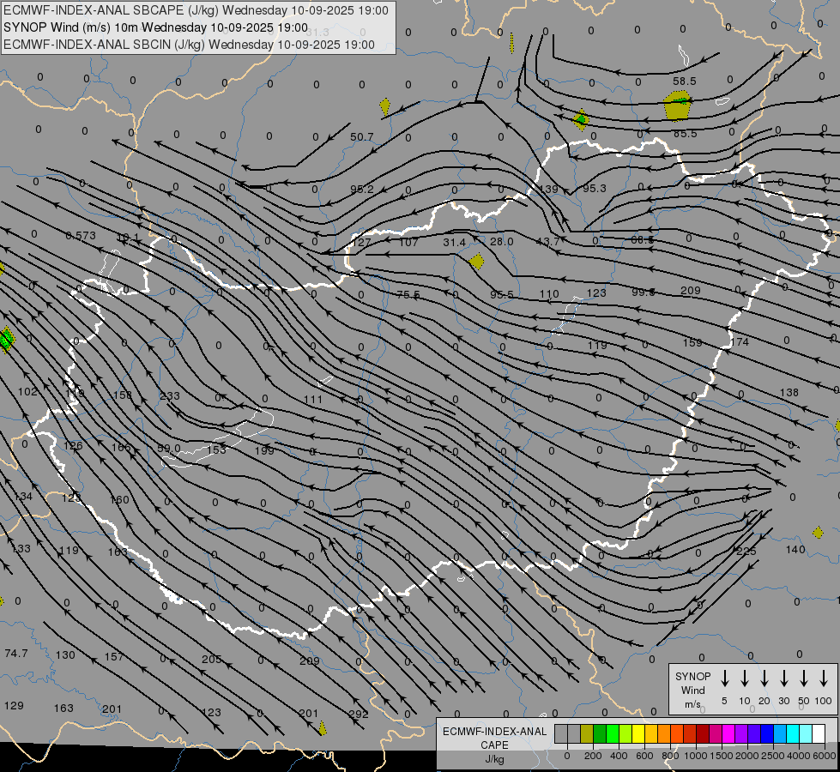Click the SYNOP Wind m/s legend label
This screenshot has height=772, width=840.
(692, 690)
